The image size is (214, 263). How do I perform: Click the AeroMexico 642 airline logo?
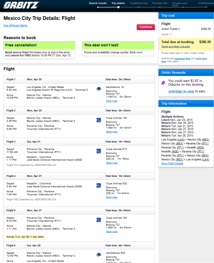99,255
